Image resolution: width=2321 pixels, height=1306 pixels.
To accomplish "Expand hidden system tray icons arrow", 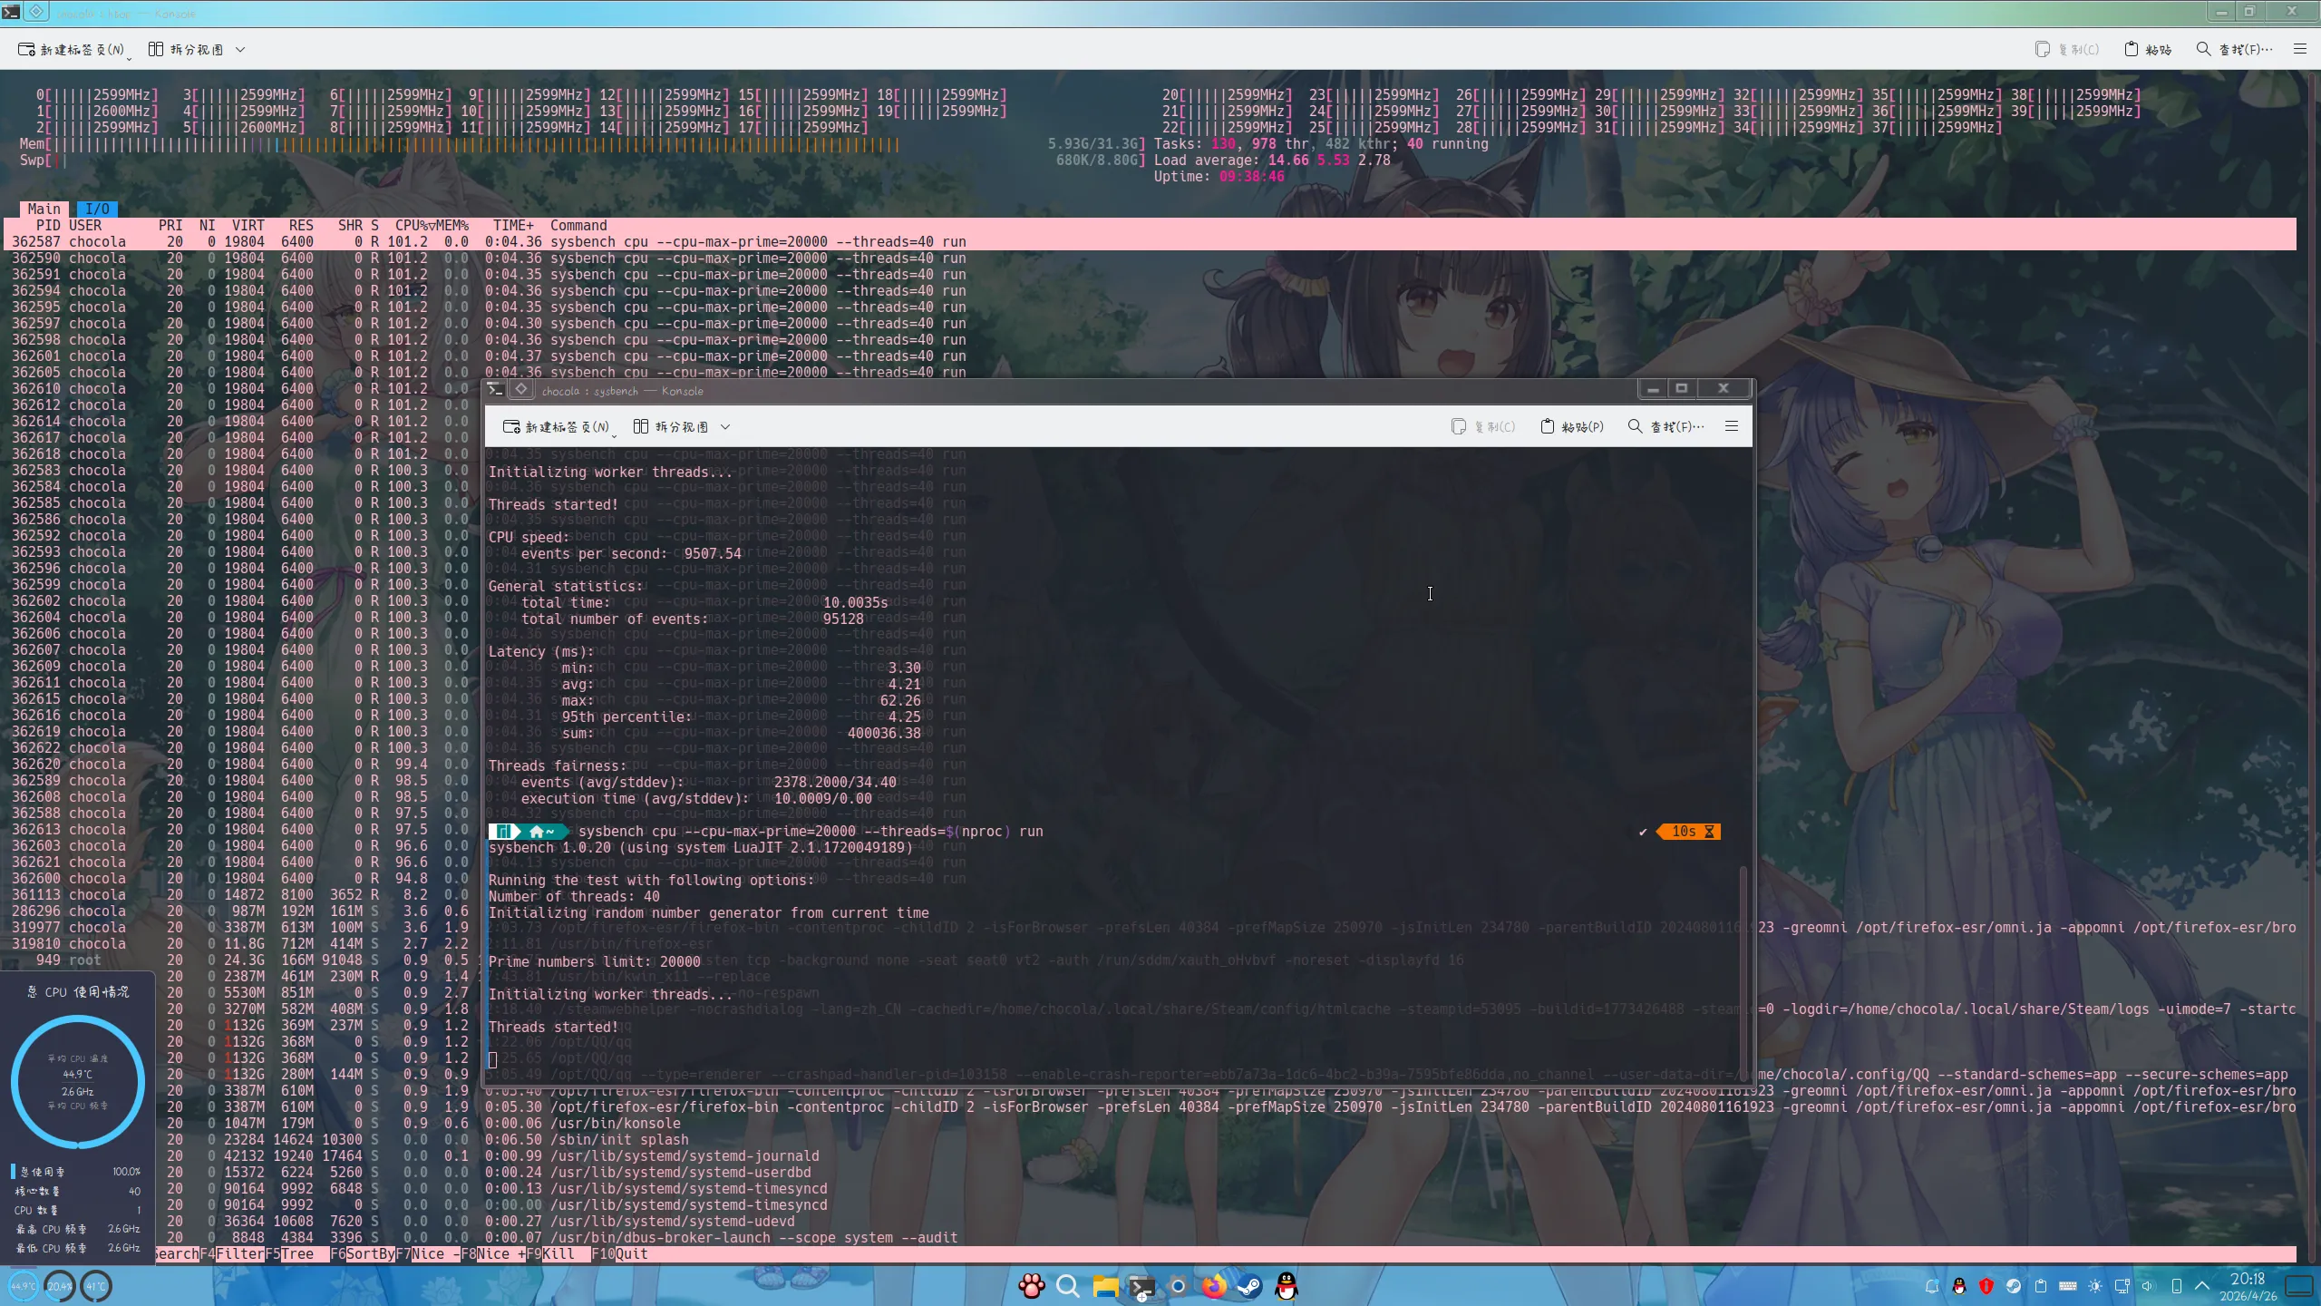I will (x=2202, y=1286).
